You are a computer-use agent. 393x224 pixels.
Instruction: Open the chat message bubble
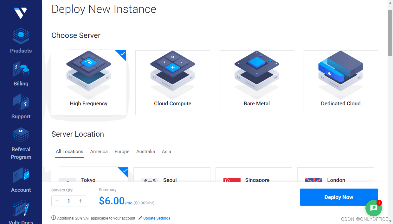374,208
